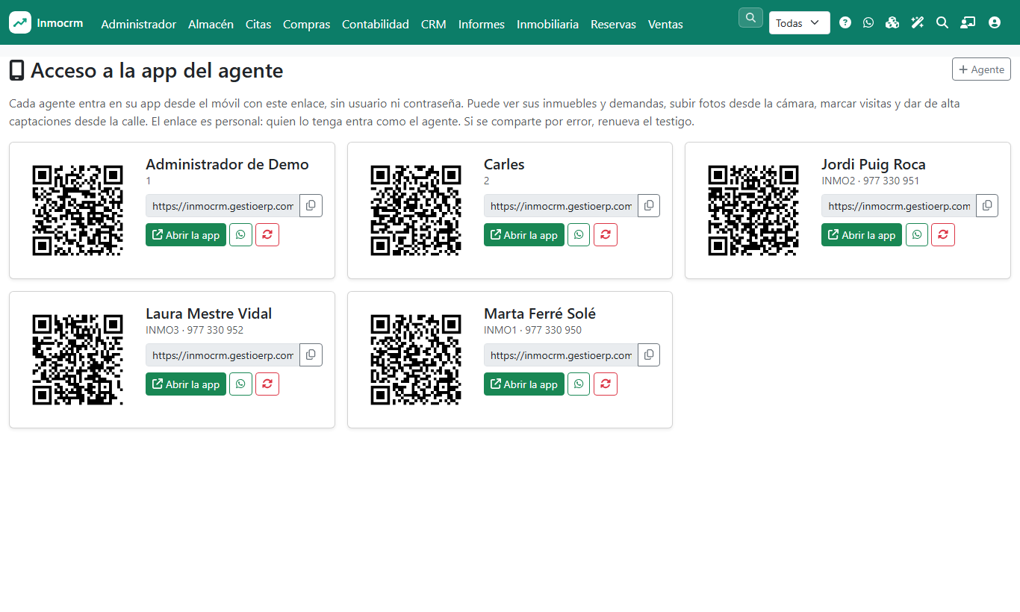Select Carles's link URL field
This screenshot has height=612, width=1020.
[561, 206]
